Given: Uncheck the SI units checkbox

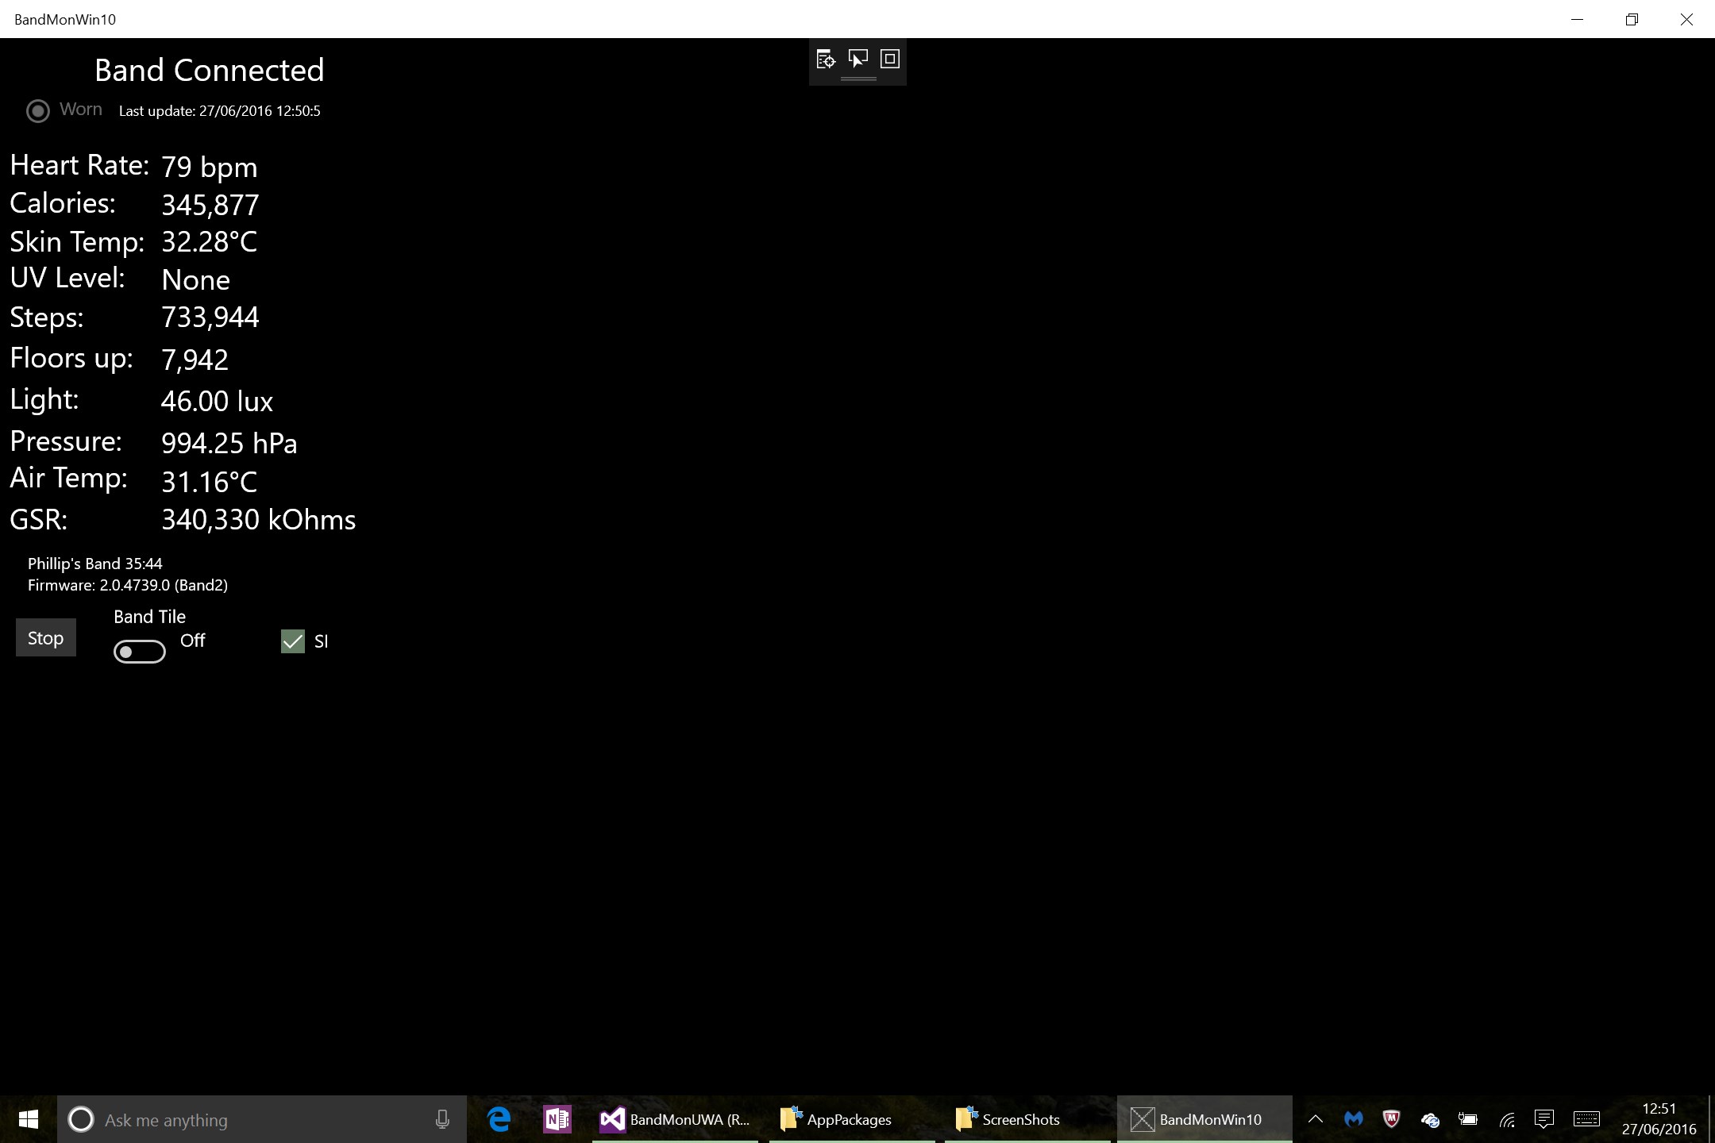Looking at the screenshot, I should (293, 641).
